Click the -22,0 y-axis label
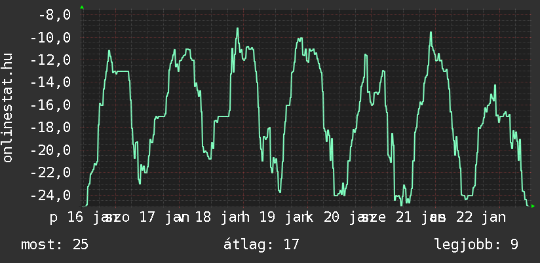This screenshot has width=540, height=263. click(x=50, y=173)
